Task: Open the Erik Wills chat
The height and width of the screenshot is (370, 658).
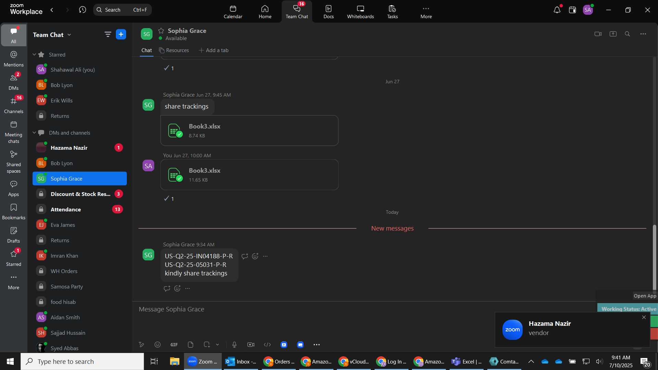Action: (x=80, y=100)
